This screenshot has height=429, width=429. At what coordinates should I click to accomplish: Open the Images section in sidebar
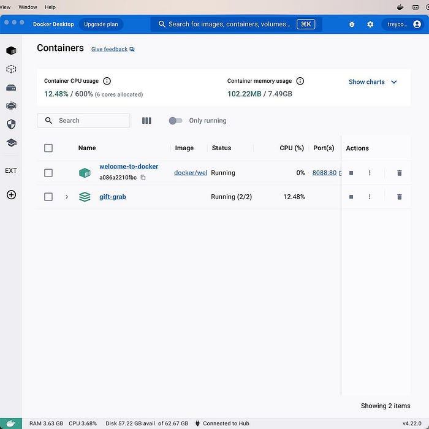coord(11,69)
